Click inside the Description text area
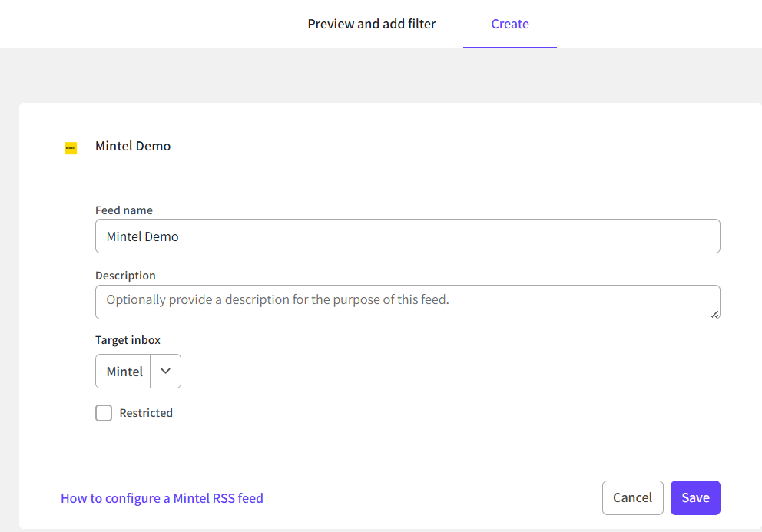762x532 pixels. coord(407,301)
